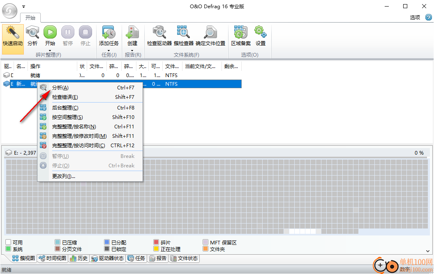Click the O&O application orb button
Viewport: 434px width, 274px height.
10,11
